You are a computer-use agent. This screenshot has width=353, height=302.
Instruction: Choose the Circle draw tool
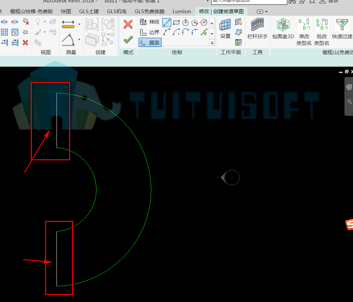[204, 23]
